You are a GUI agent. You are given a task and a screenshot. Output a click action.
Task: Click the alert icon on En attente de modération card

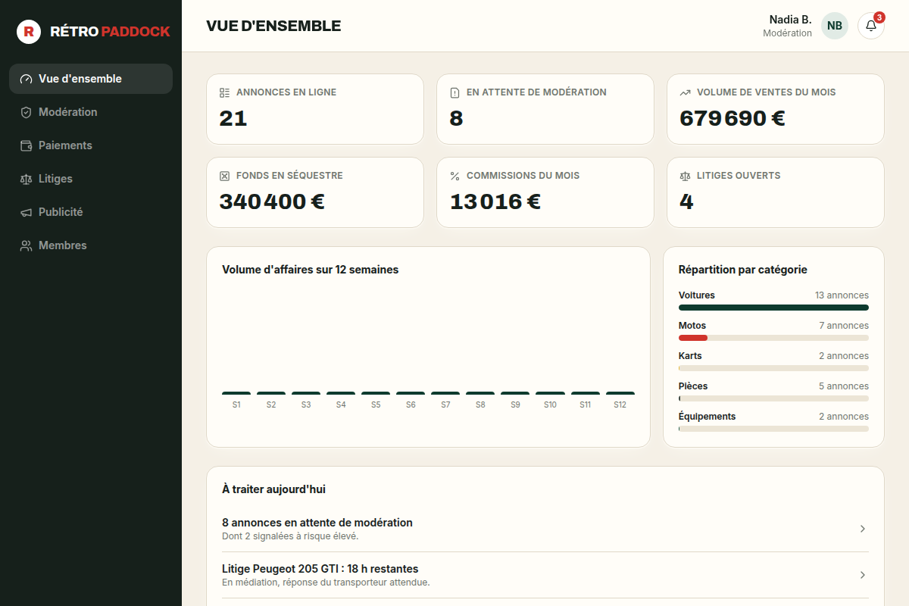click(454, 92)
